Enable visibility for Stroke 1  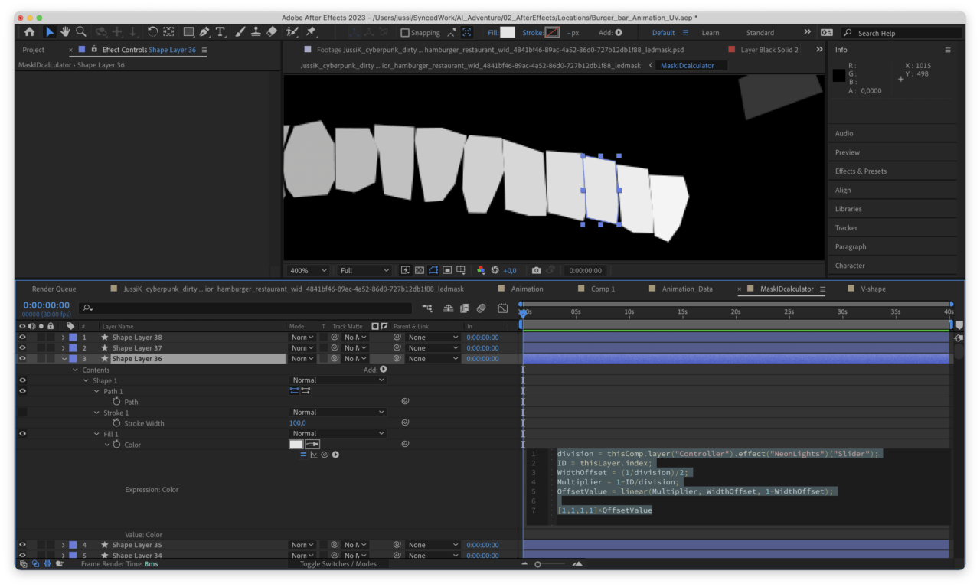[22, 413]
